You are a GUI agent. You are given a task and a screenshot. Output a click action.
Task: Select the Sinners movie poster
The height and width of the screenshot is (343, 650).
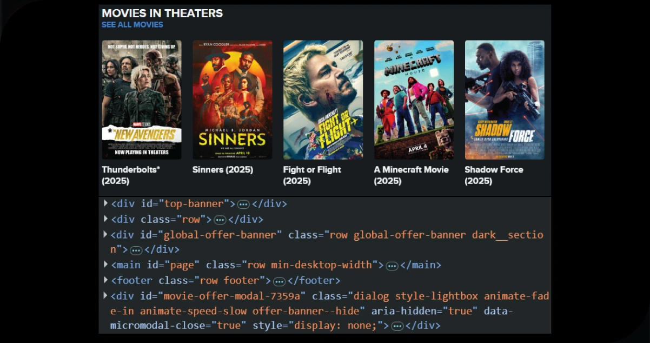coord(232,100)
